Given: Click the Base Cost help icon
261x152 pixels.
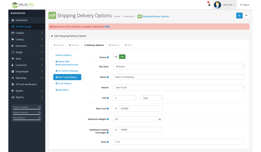Looking at the screenshot, I should click(108, 109).
